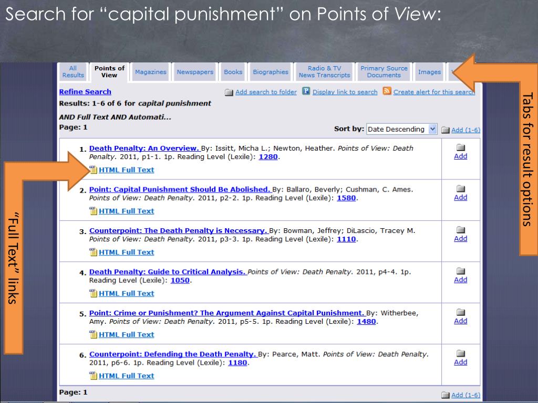Add Guide to Critical Analysis to folder

tap(460, 280)
